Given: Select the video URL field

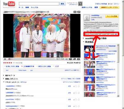Looking at the screenshot, I should click(102, 31).
